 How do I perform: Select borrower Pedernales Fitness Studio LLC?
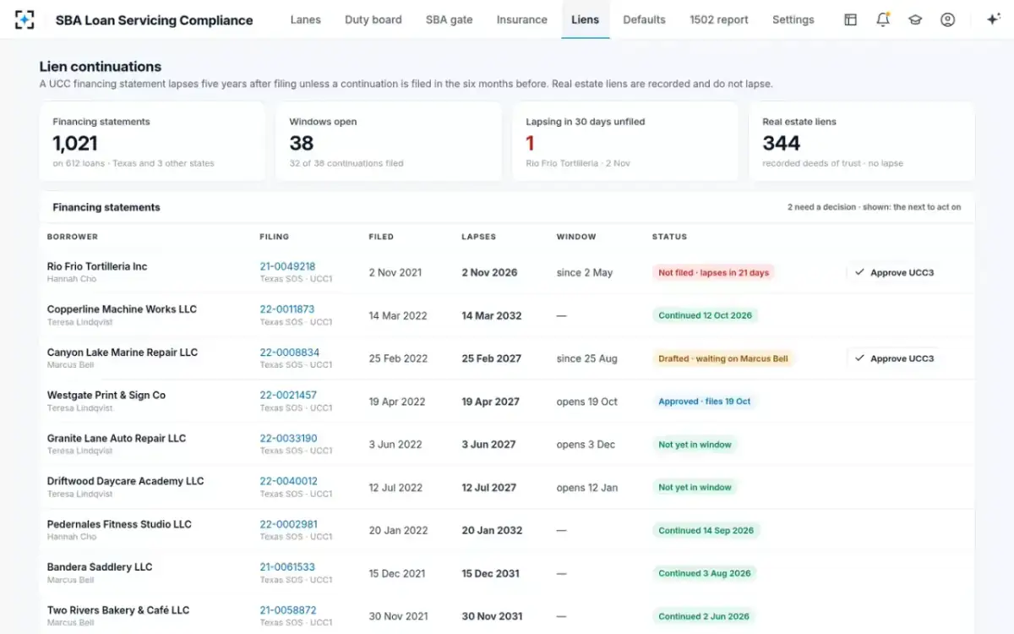point(119,524)
